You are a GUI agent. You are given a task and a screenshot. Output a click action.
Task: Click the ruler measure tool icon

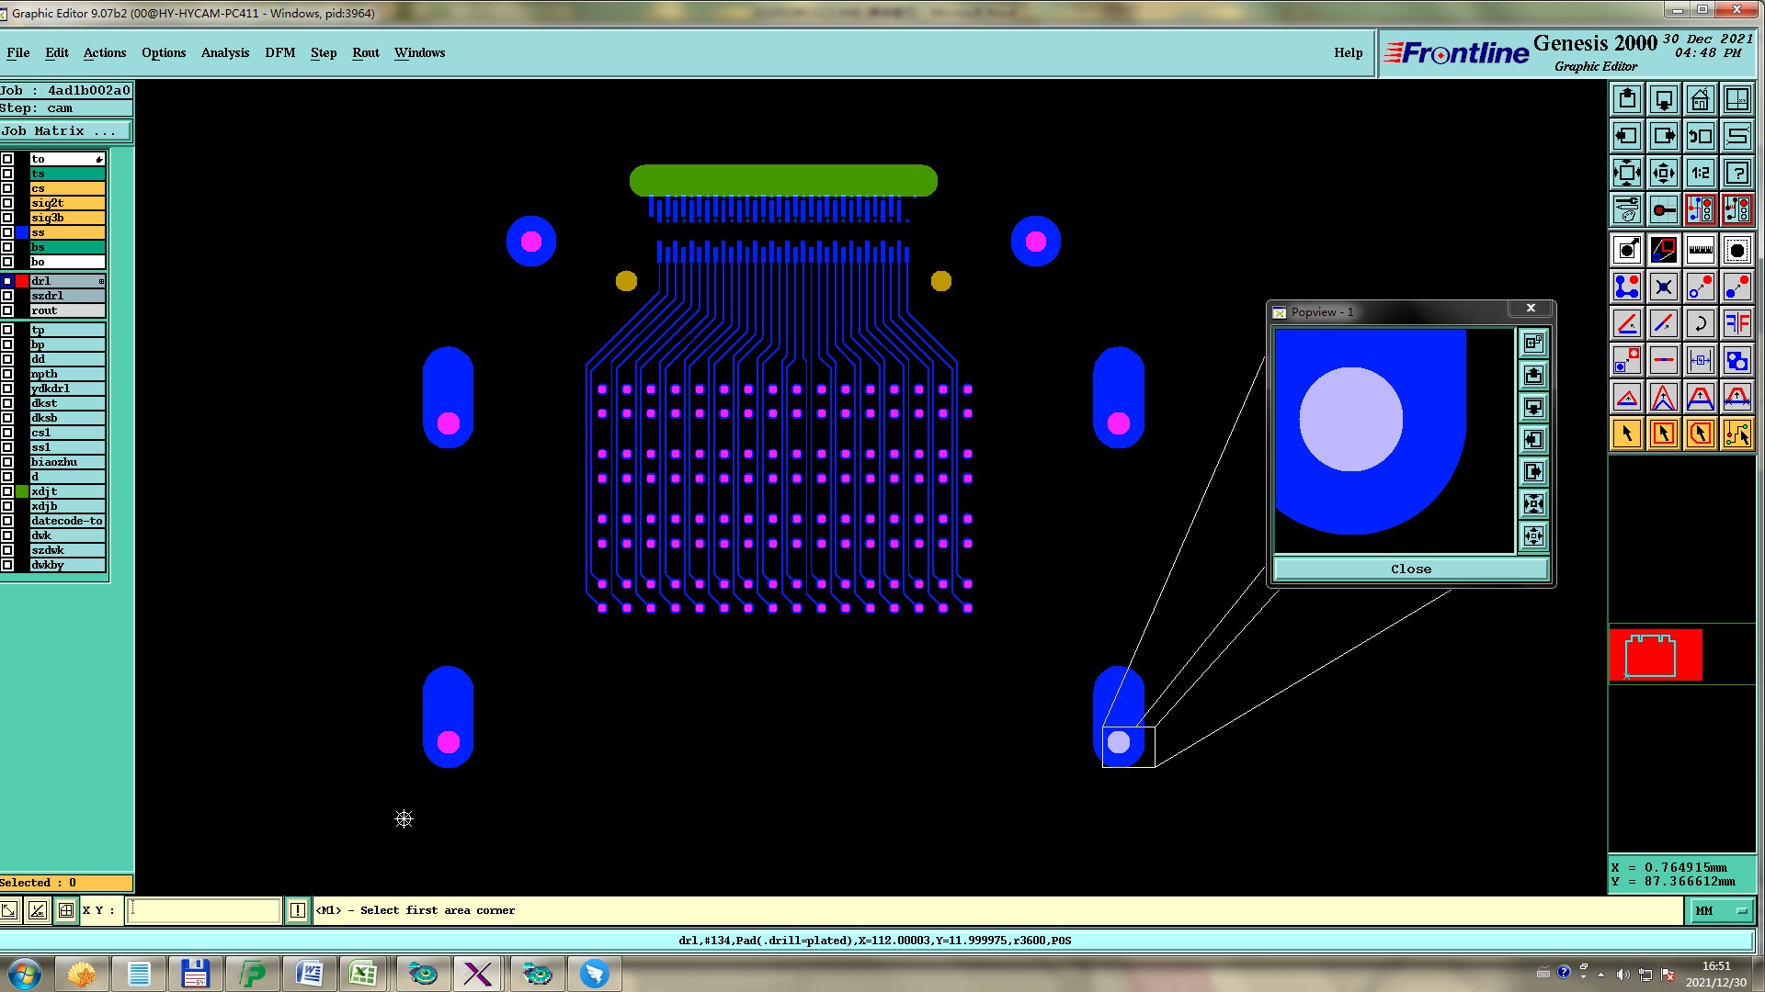coord(1700,250)
